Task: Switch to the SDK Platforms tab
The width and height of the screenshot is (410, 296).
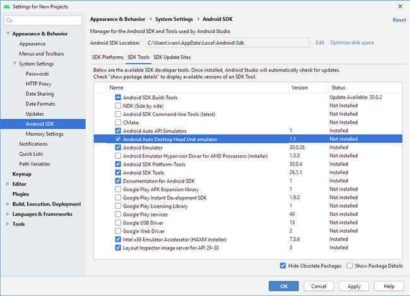Action: pyautogui.click(x=107, y=57)
